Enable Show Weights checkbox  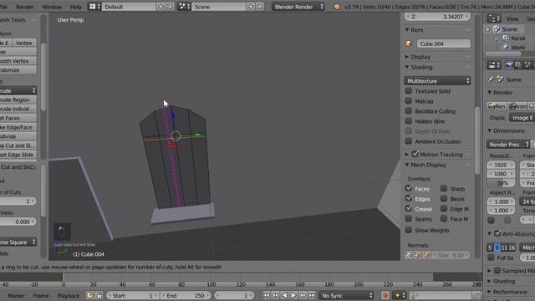coord(409,230)
